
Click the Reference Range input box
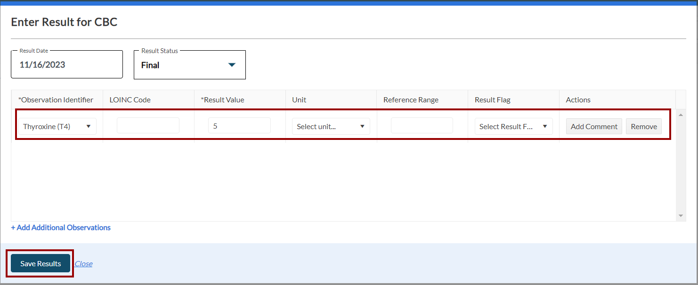coord(422,126)
